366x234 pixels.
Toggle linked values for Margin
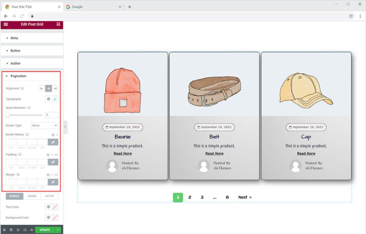coord(53,182)
